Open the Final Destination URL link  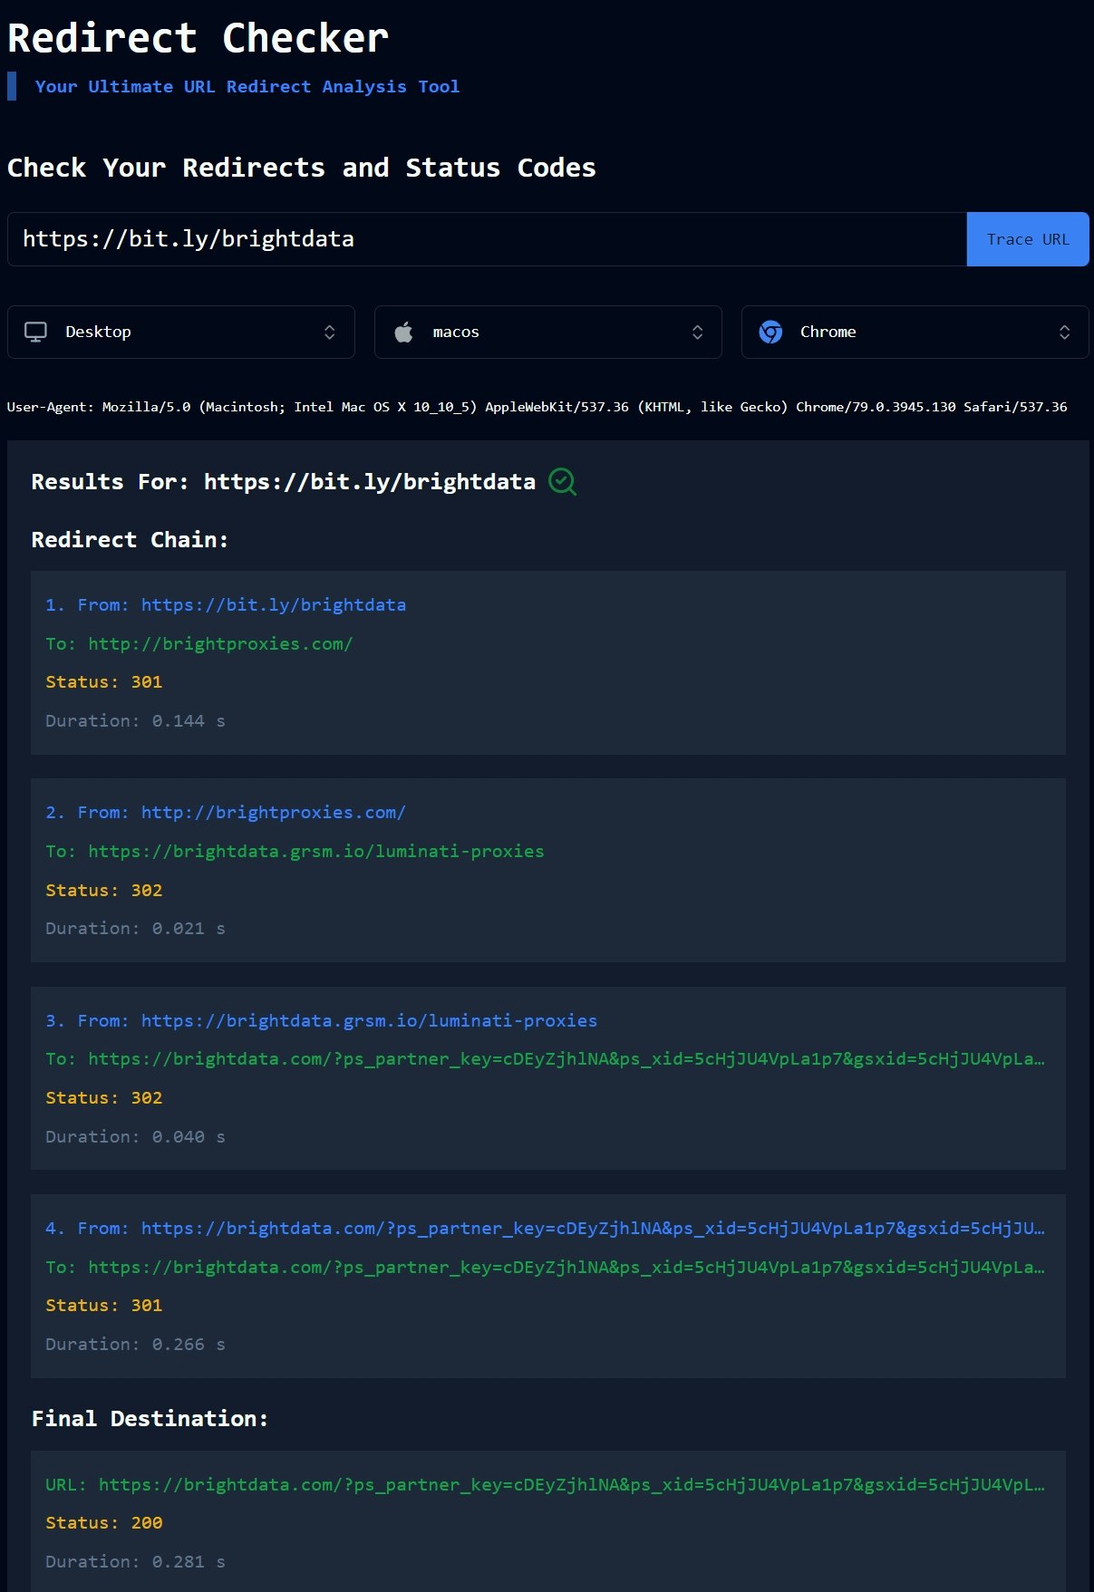pyautogui.click(x=572, y=1484)
